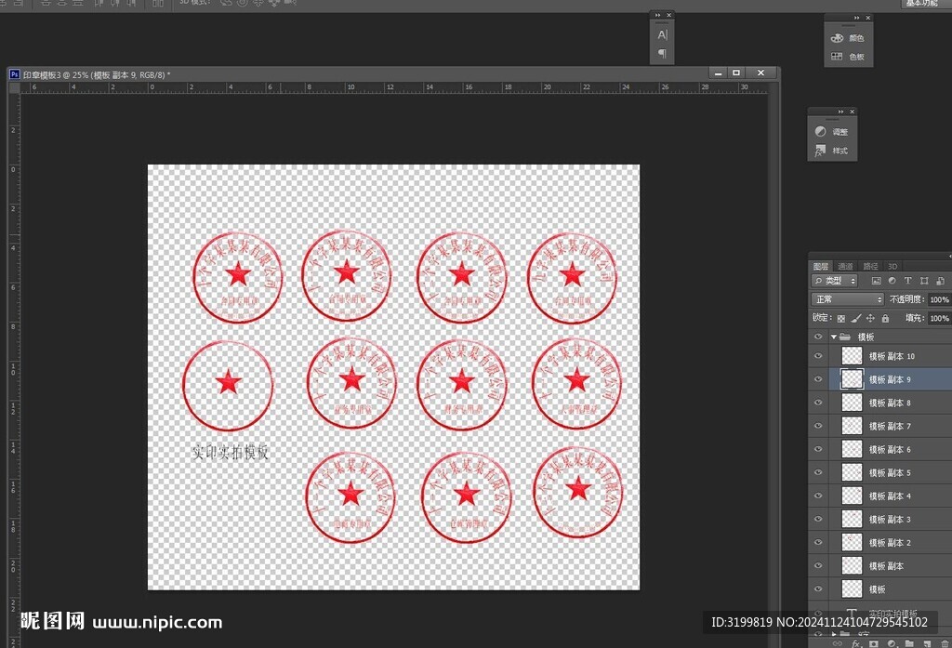Click the link layers icon
Viewport: 952px width, 648px height.
838,643
